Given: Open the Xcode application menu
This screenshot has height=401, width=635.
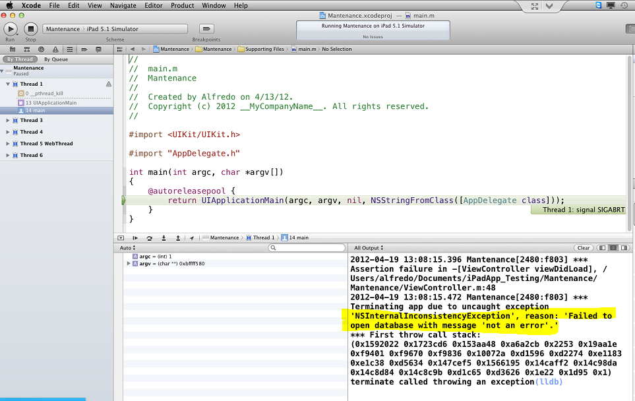Looking at the screenshot, I should click(x=31, y=5).
